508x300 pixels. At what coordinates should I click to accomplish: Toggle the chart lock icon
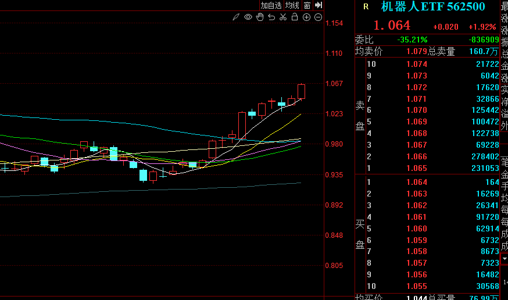295,17
